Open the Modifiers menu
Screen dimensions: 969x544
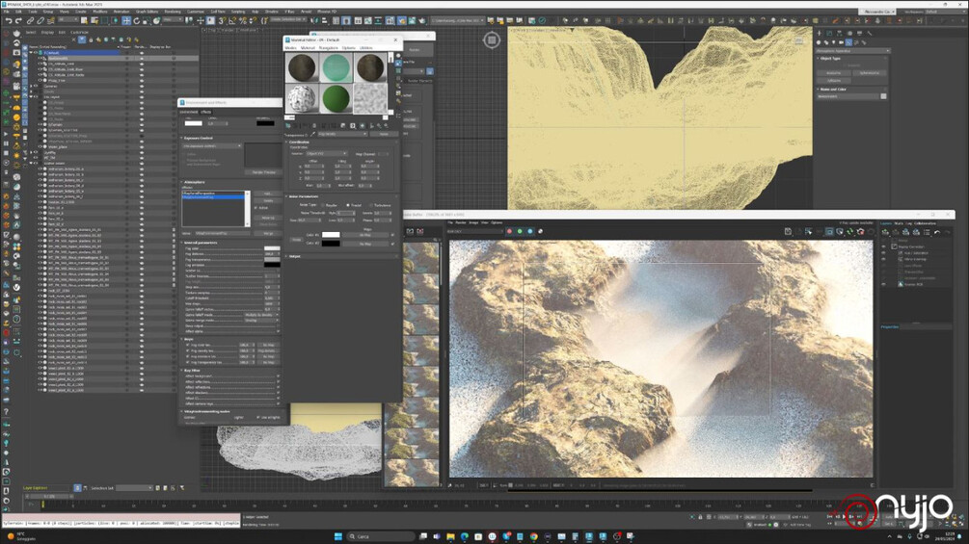click(99, 12)
